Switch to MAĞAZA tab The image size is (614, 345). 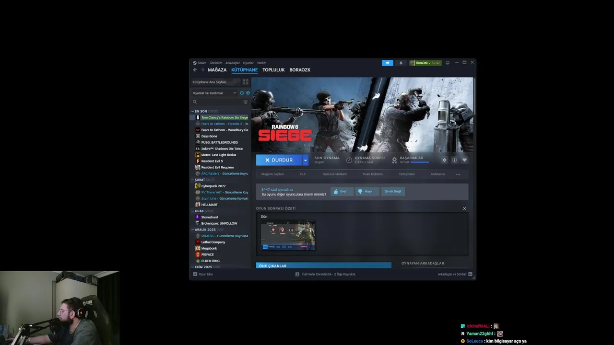pyautogui.click(x=217, y=70)
